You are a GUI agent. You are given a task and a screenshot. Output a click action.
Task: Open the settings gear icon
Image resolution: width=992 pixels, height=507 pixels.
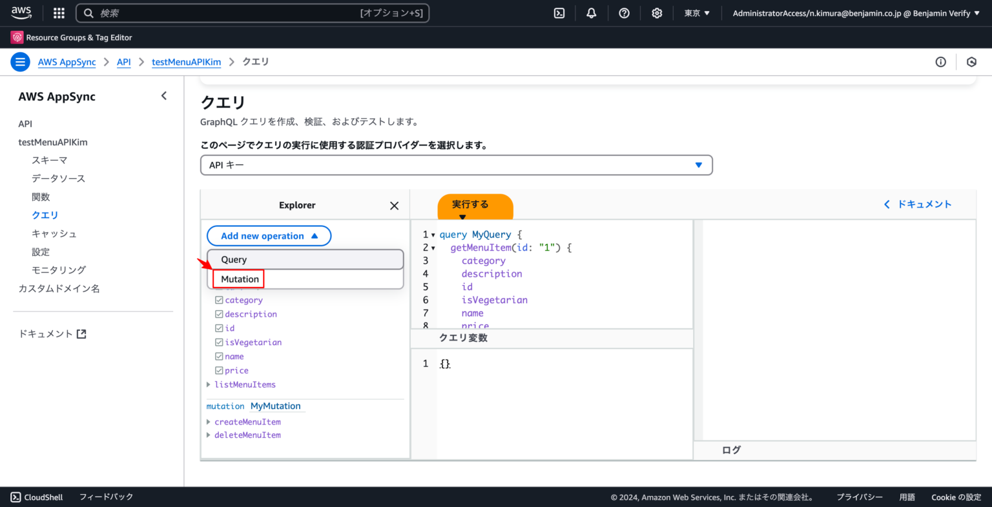pos(657,13)
